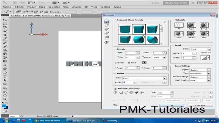
Task: Select the first shape preset thumbnail
Action: 125,29
